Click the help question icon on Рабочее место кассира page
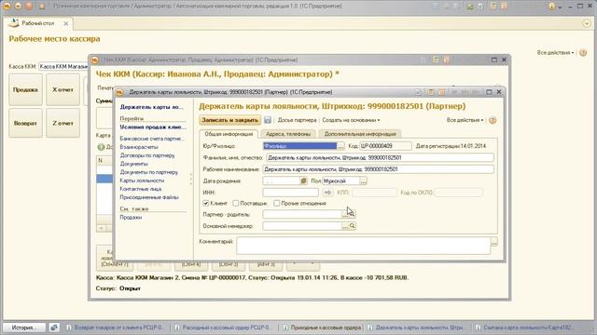The image size is (597, 335). pos(583,53)
